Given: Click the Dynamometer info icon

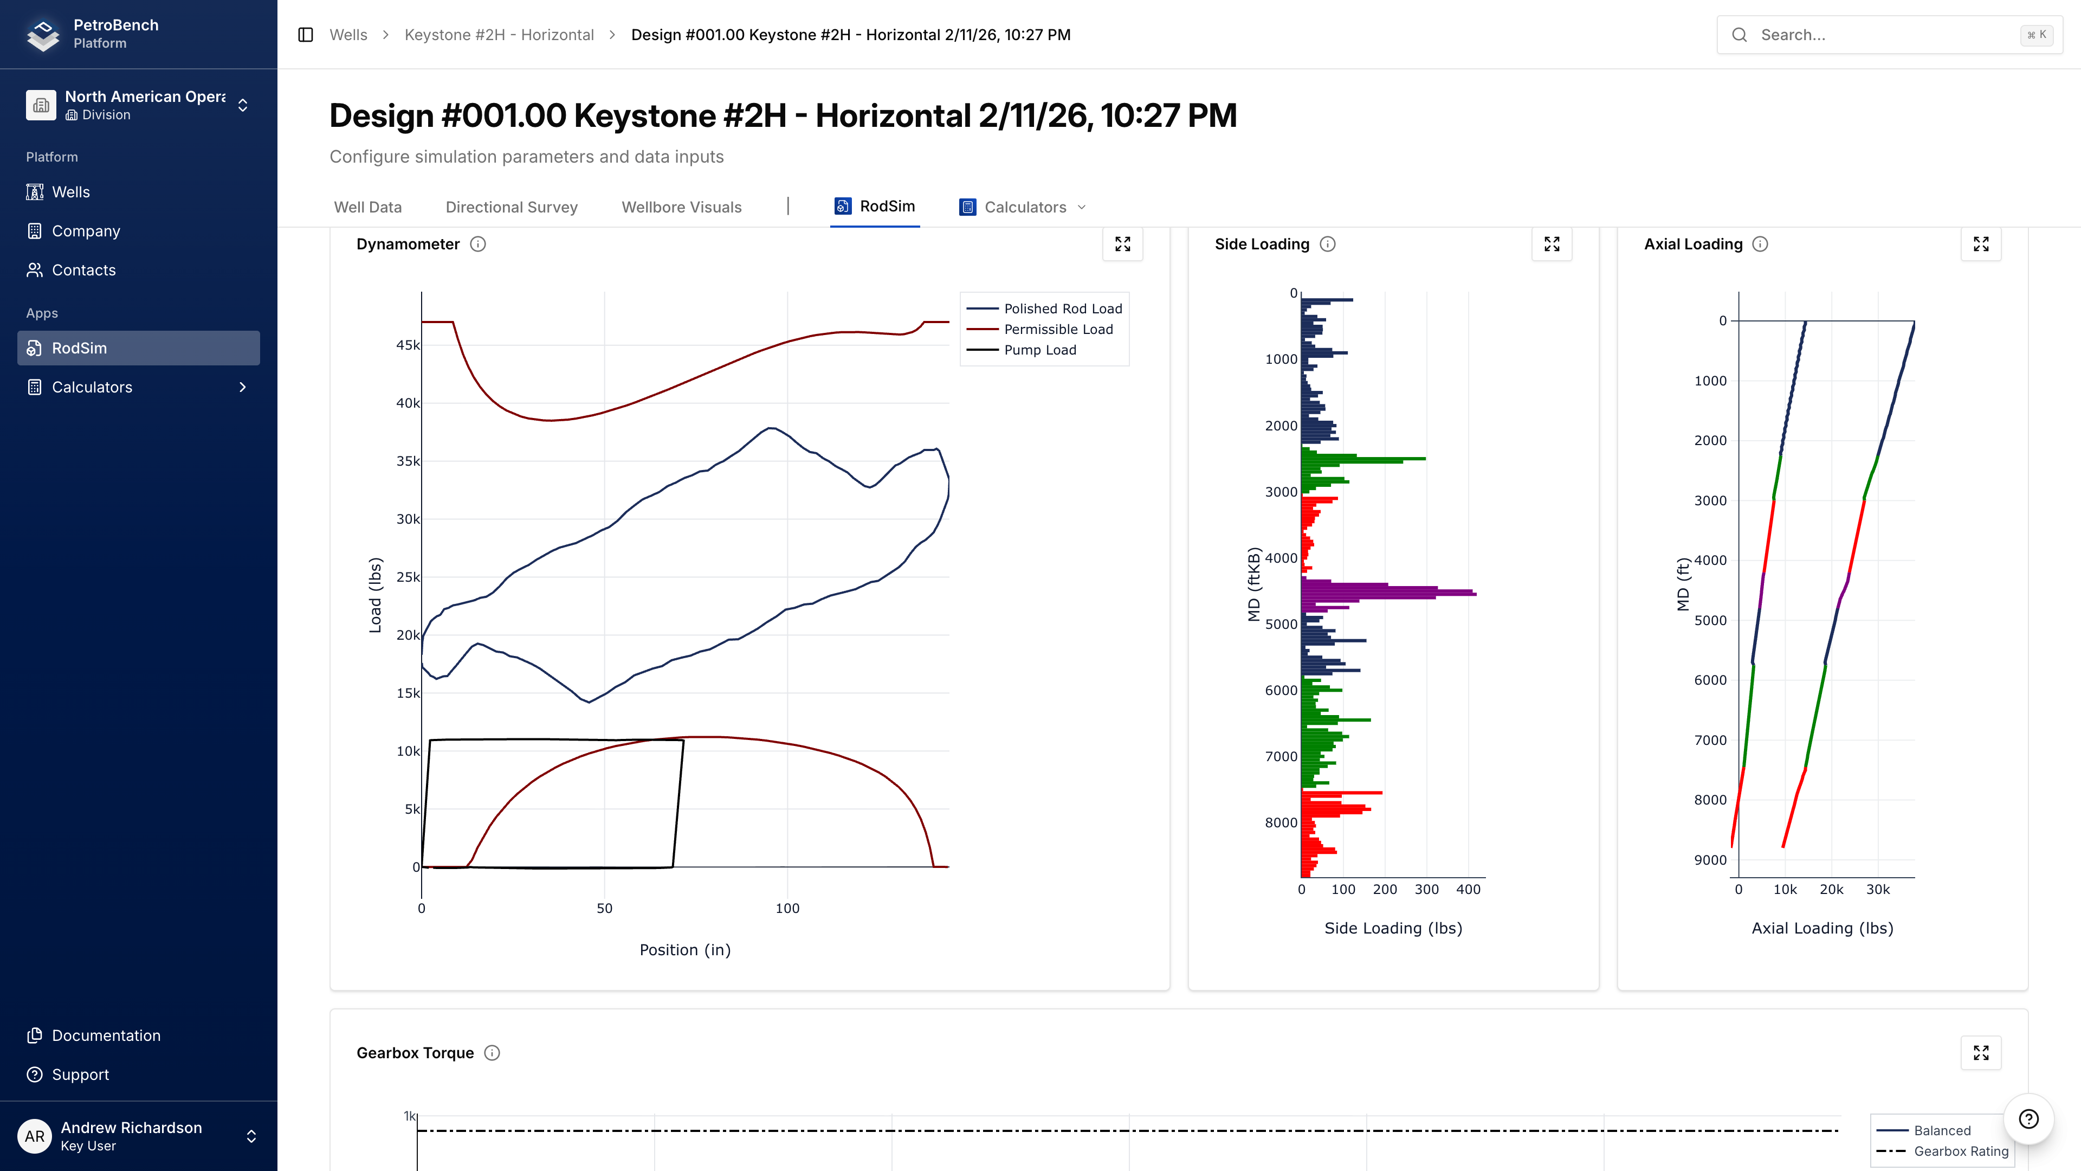Looking at the screenshot, I should (x=478, y=244).
